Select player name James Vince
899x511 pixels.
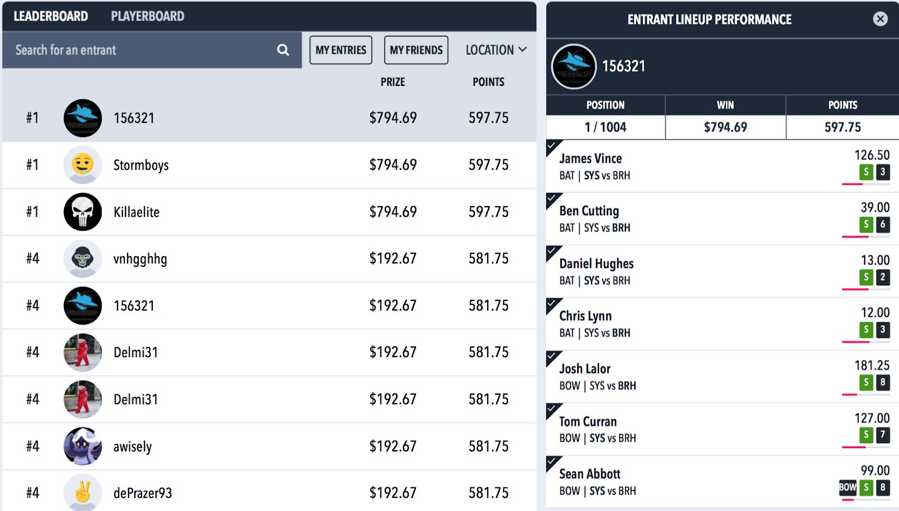tap(591, 158)
